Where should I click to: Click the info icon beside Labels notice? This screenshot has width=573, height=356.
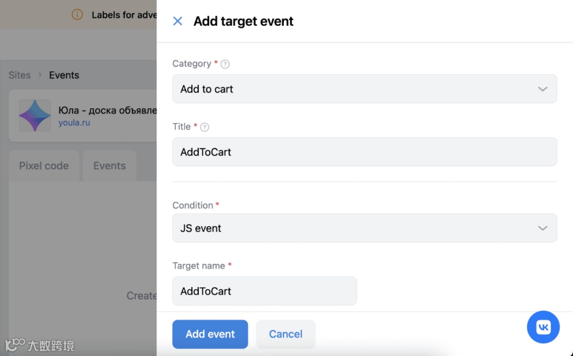coord(77,15)
